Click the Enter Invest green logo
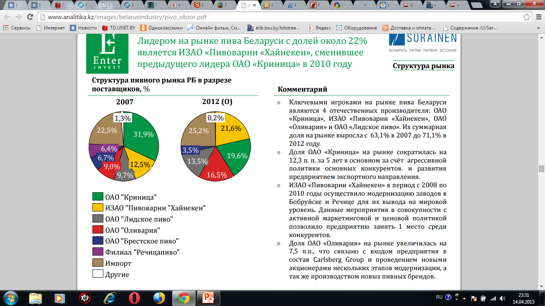The width and height of the screenshot is (545, 306). coord(107,53)
